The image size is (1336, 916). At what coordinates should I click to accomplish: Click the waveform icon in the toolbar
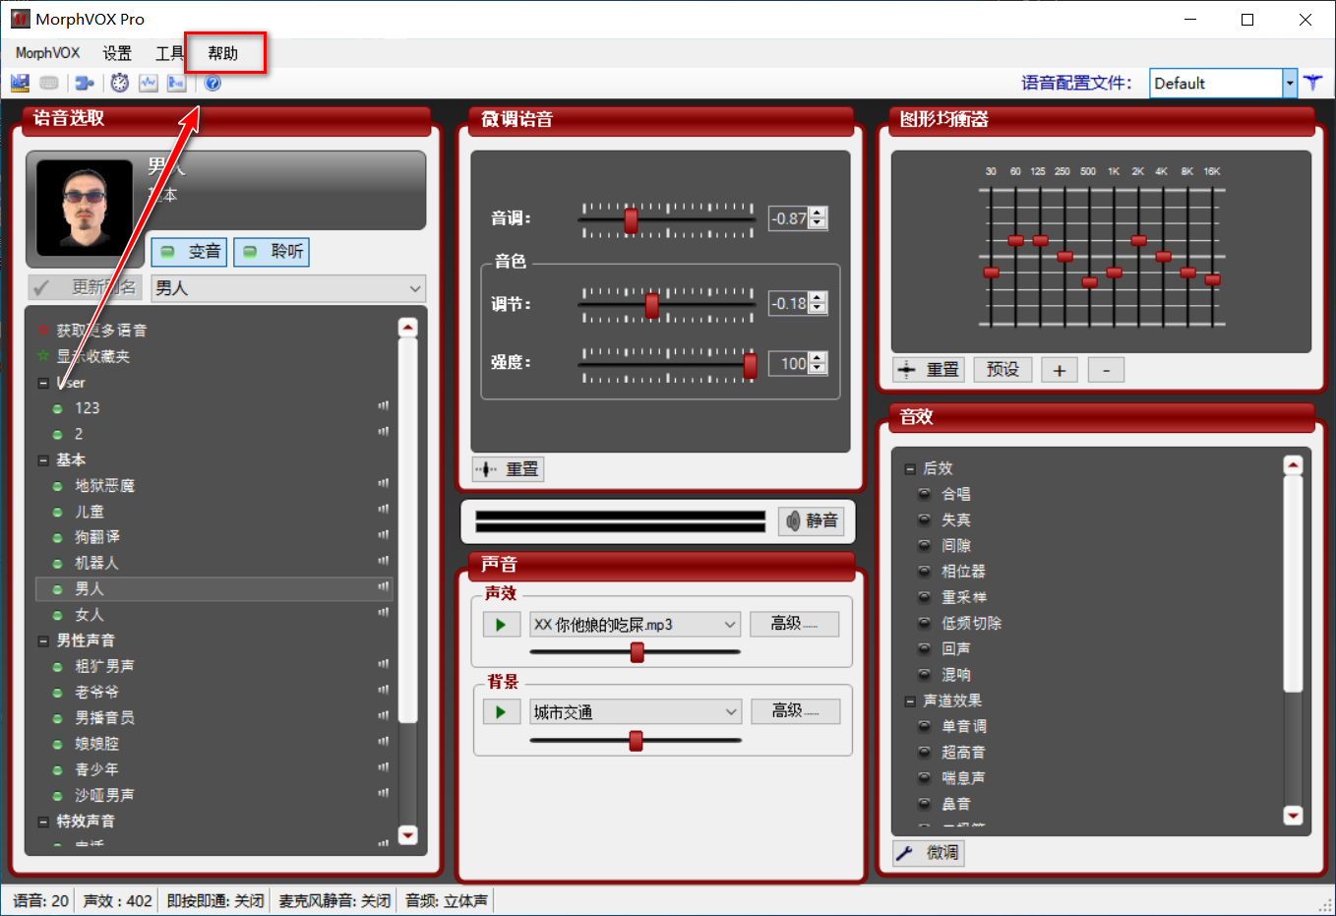click(149, 84)
